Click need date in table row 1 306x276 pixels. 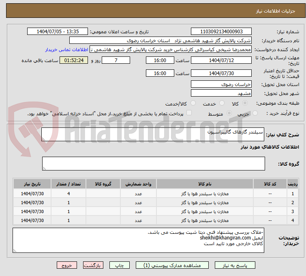32,194
